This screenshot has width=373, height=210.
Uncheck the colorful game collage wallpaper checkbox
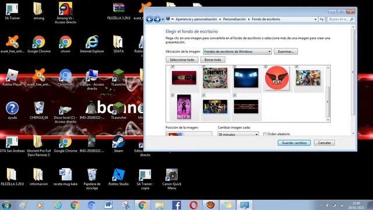pos(297,67)
